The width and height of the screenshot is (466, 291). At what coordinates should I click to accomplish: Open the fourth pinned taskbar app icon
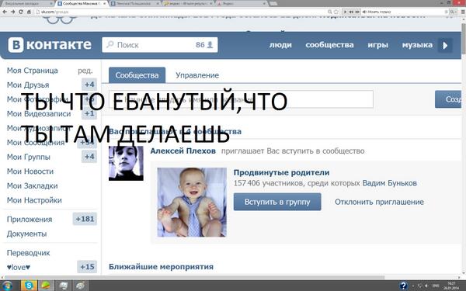[80, 286]
